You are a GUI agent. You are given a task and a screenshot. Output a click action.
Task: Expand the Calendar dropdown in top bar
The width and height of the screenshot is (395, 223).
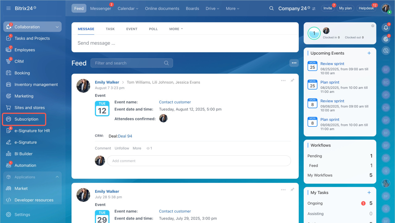coord(128,8)
